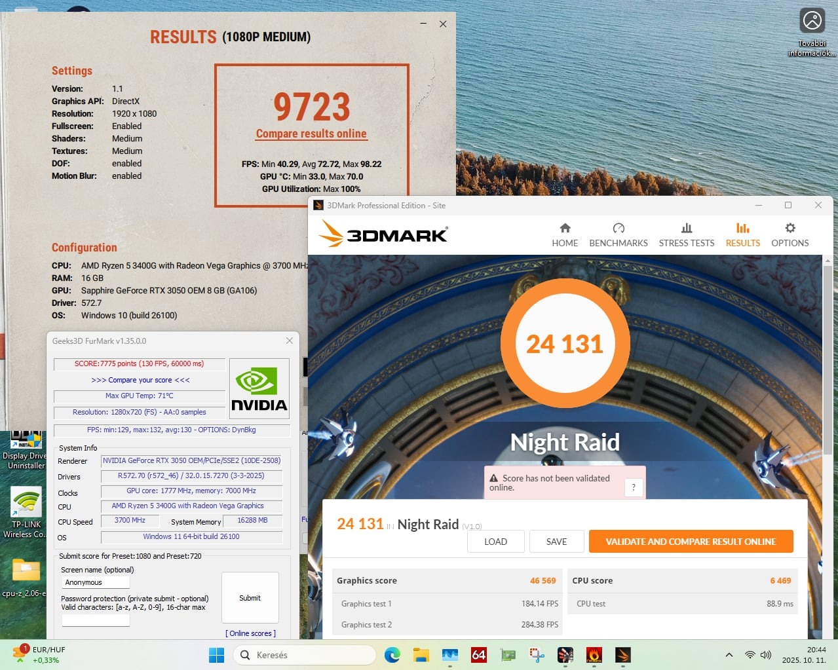
Task: Click the 3DMark taskbar icon
Action: (x=623, y=655)
